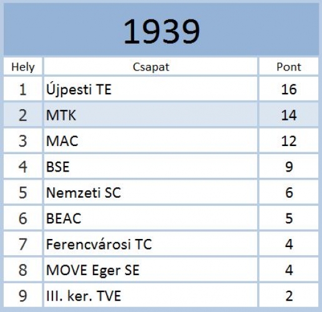Click the MAC team name
The image size is (322, 312).
[x=62, y=141]
